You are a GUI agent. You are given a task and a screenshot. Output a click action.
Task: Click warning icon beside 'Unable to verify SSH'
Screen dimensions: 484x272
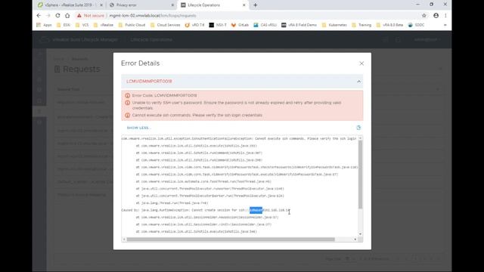point(128,103)
